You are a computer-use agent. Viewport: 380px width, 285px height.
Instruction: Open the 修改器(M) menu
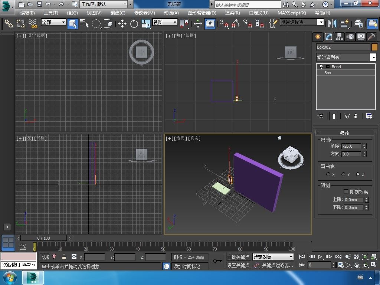144,13
